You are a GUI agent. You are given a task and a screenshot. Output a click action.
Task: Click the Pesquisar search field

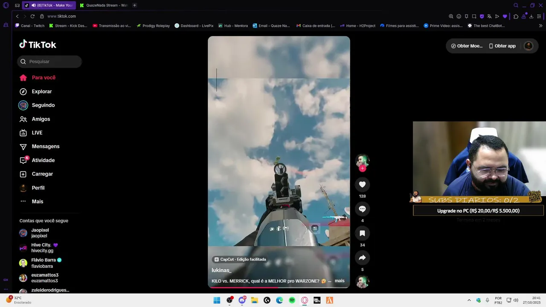point(49,61)
